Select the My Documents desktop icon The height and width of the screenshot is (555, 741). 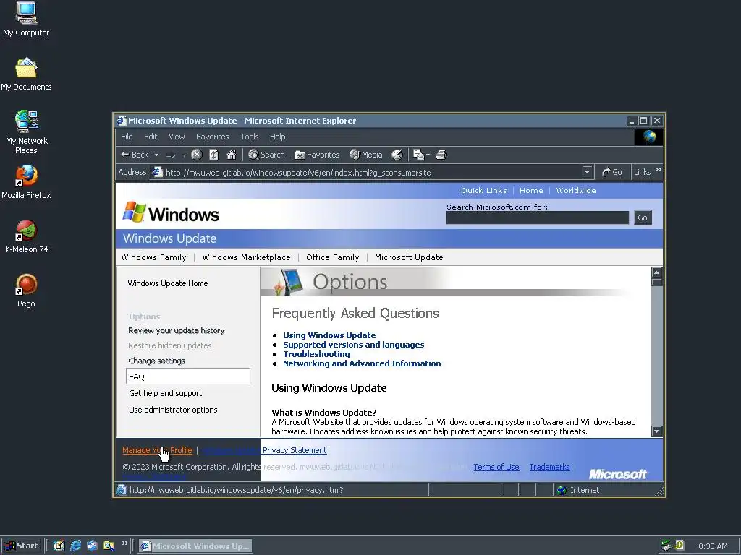[26, 74]
